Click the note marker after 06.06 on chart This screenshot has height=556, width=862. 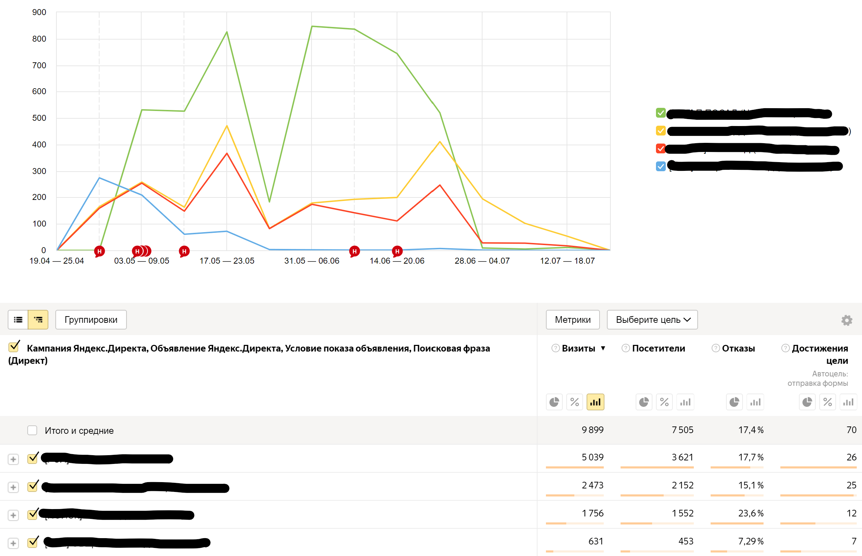pos(354,251)
